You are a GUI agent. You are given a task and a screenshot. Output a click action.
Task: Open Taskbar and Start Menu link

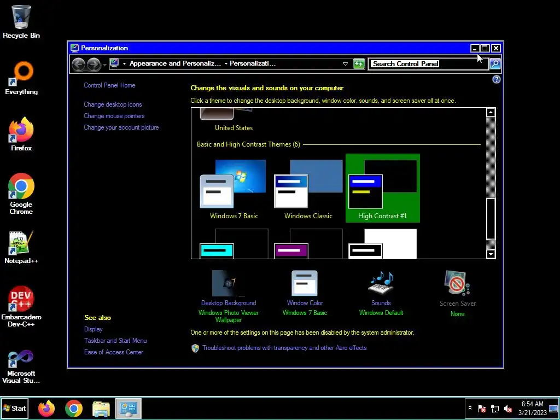coord(115,341)
